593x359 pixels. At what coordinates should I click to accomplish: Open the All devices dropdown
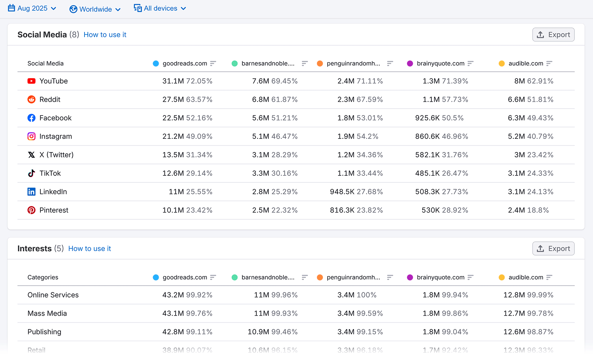tap(161, 8)
